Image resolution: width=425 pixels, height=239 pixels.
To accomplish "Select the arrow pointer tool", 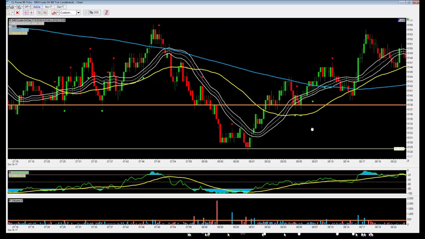I will tap(9, 13).
